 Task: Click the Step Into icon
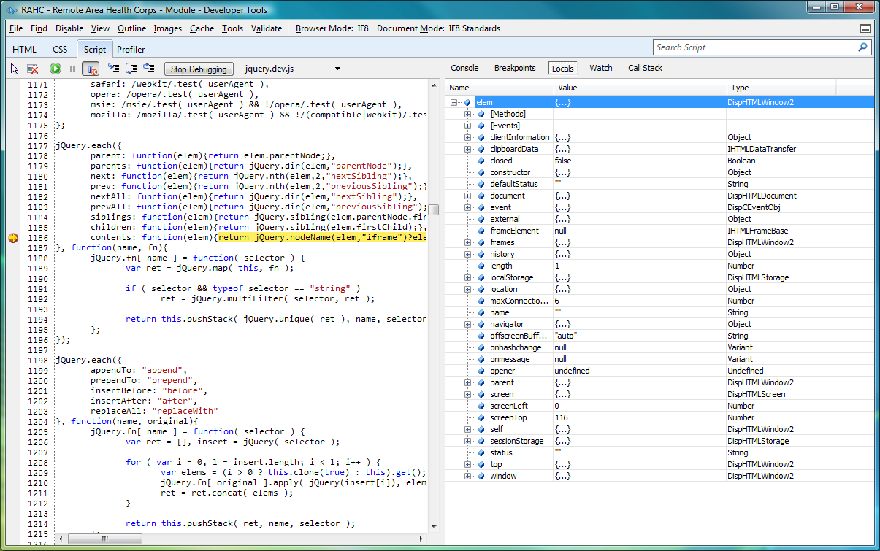[113, 68]
